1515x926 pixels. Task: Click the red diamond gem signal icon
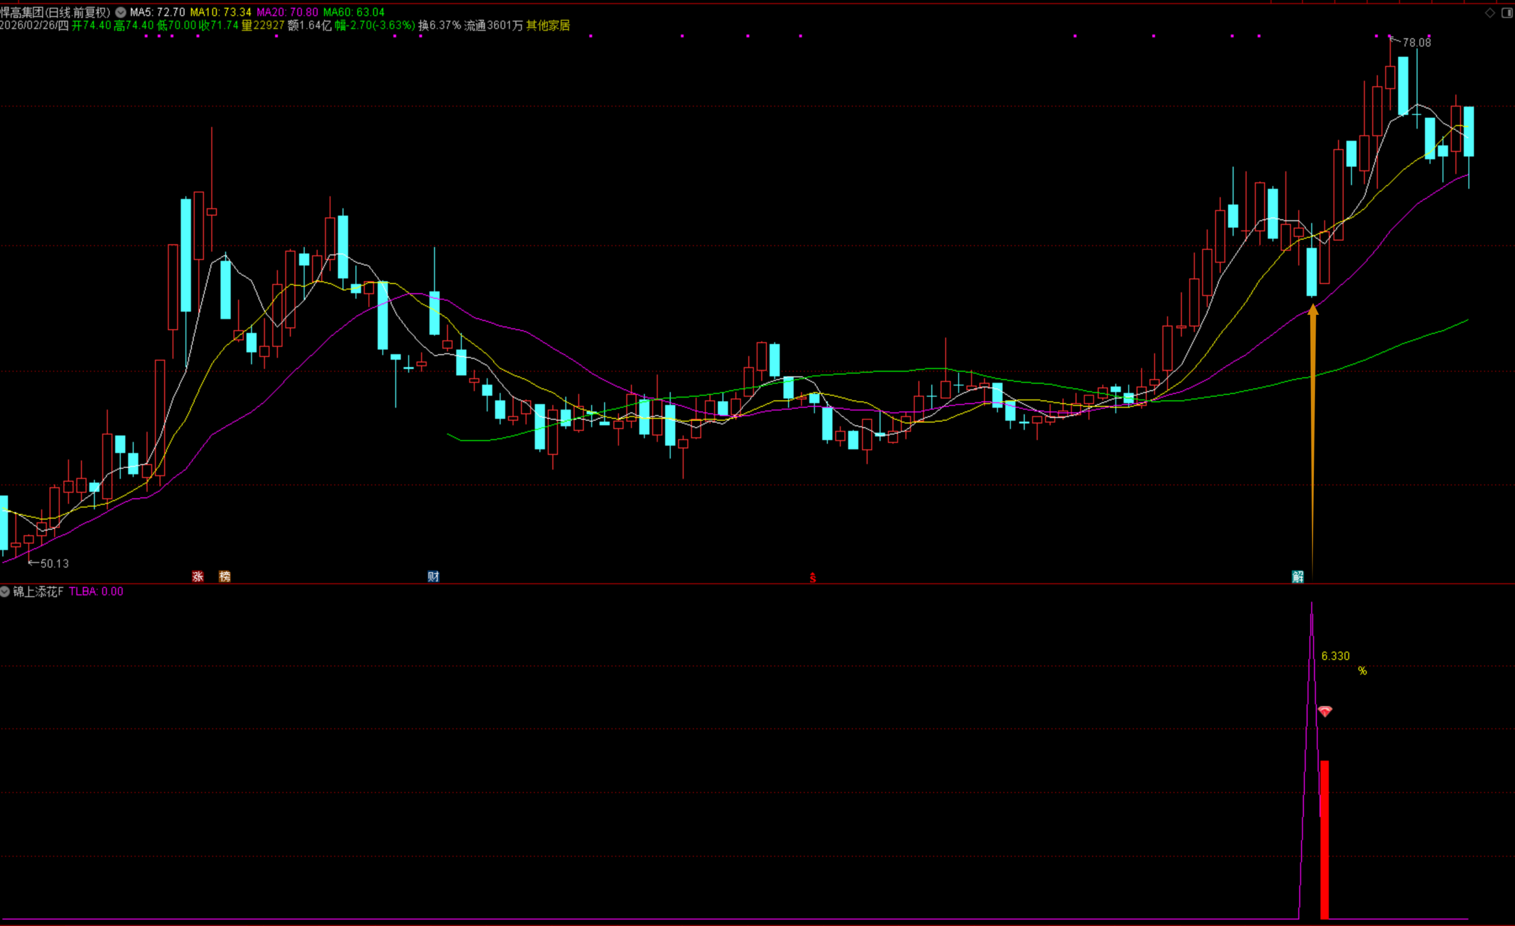coord(1325,711)
